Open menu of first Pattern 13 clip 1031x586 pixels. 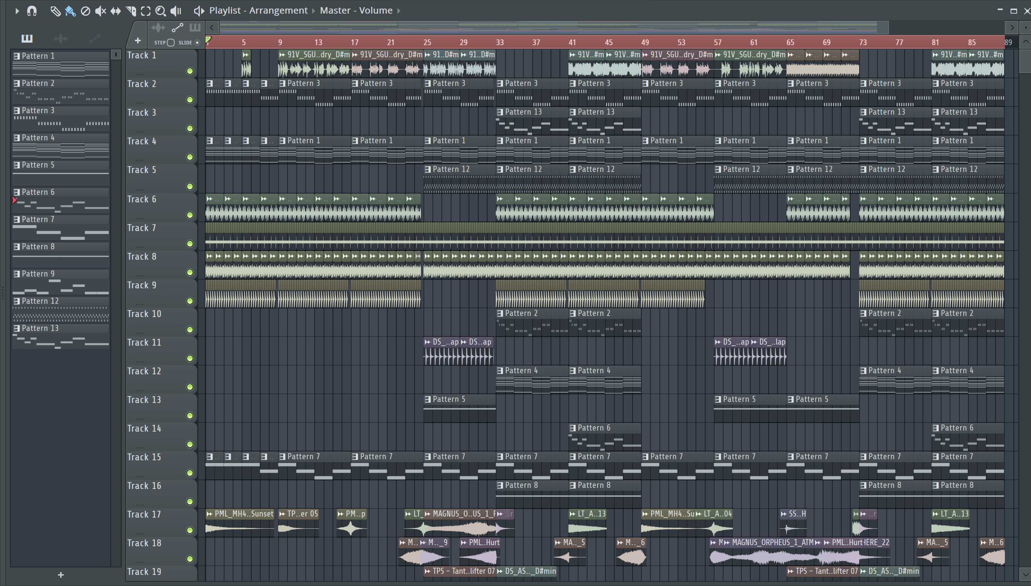pyautogui.click(x=500, y=112)
